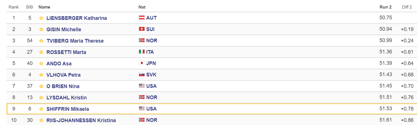
Task: Toggle favorite star for GISIN Michelle
Action: (x=41, y=30)
